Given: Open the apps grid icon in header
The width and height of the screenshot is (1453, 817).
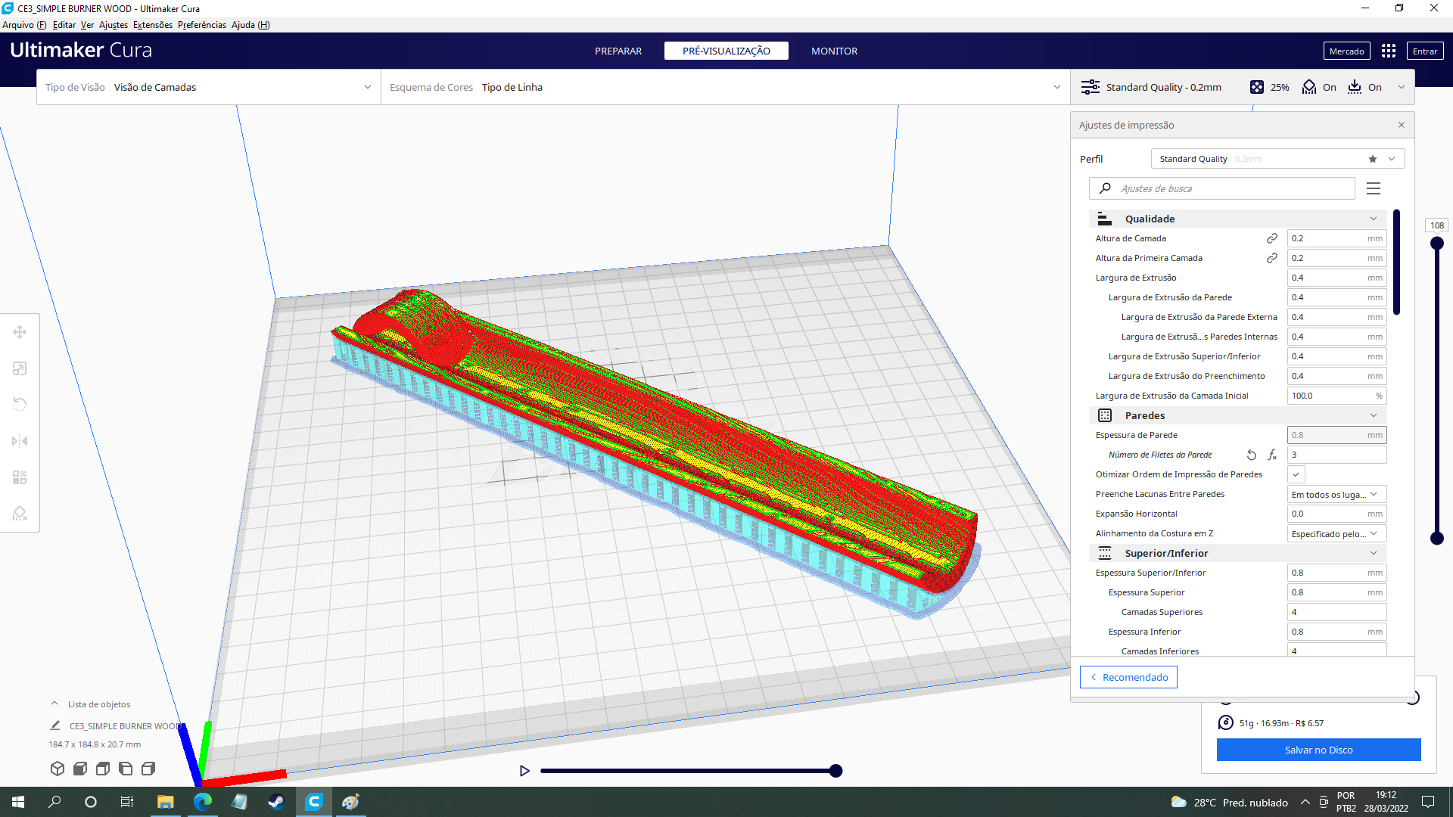Looking at the screenshot, I should [x=1388, y=51].
